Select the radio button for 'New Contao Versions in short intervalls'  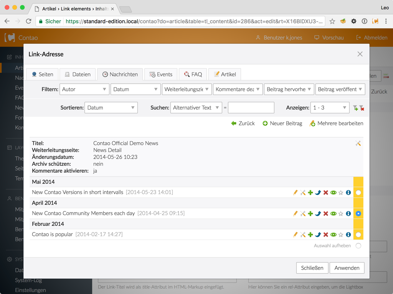(358, 193)
